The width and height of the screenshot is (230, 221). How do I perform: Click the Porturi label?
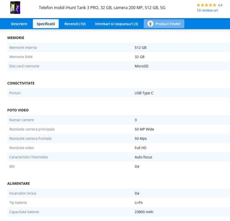pyautogui.click(x=15, y=93)
